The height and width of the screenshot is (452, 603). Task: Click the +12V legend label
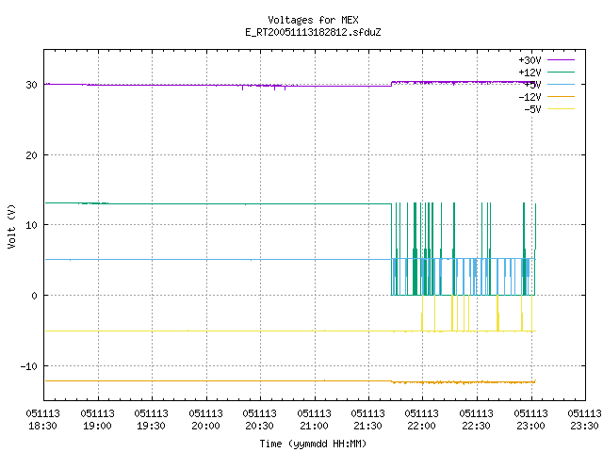point(530,73)
